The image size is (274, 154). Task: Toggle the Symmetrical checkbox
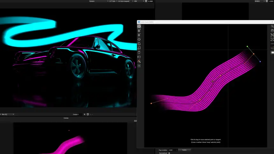169,153
